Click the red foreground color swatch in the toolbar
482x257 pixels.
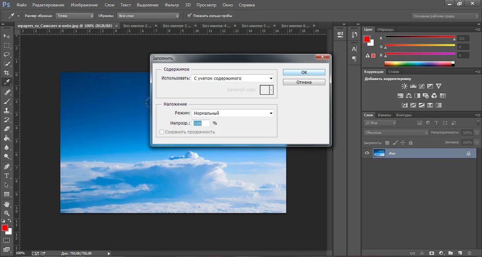(5, 228)
